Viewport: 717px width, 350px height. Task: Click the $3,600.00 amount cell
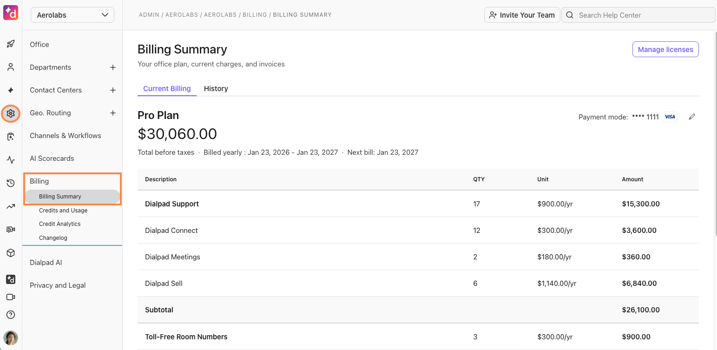(639, 231)
